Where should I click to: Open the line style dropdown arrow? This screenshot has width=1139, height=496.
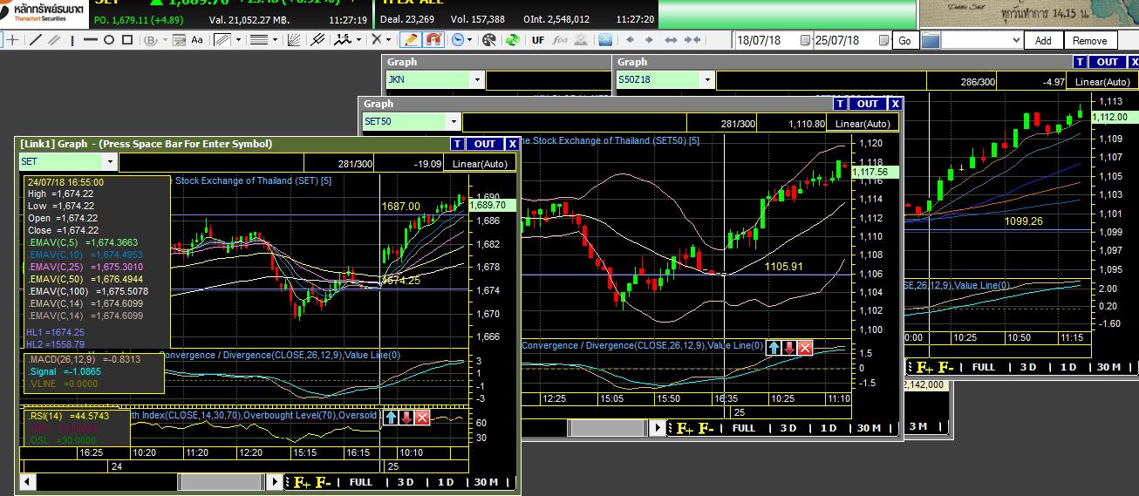pyautogui.click(x=275, y=40)
